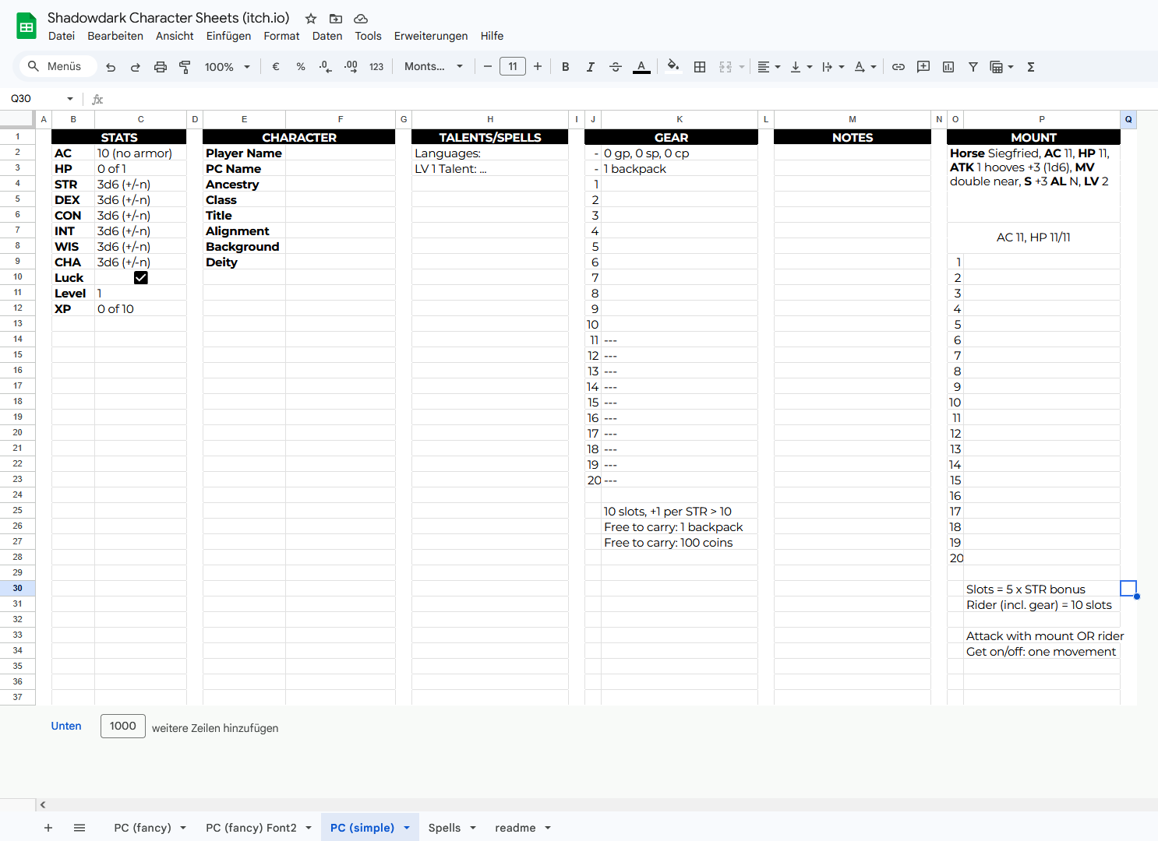This screenshot has width=1158, height=841.
Task: Star the Shadowdark Character Sheets document
Action: 311,19
